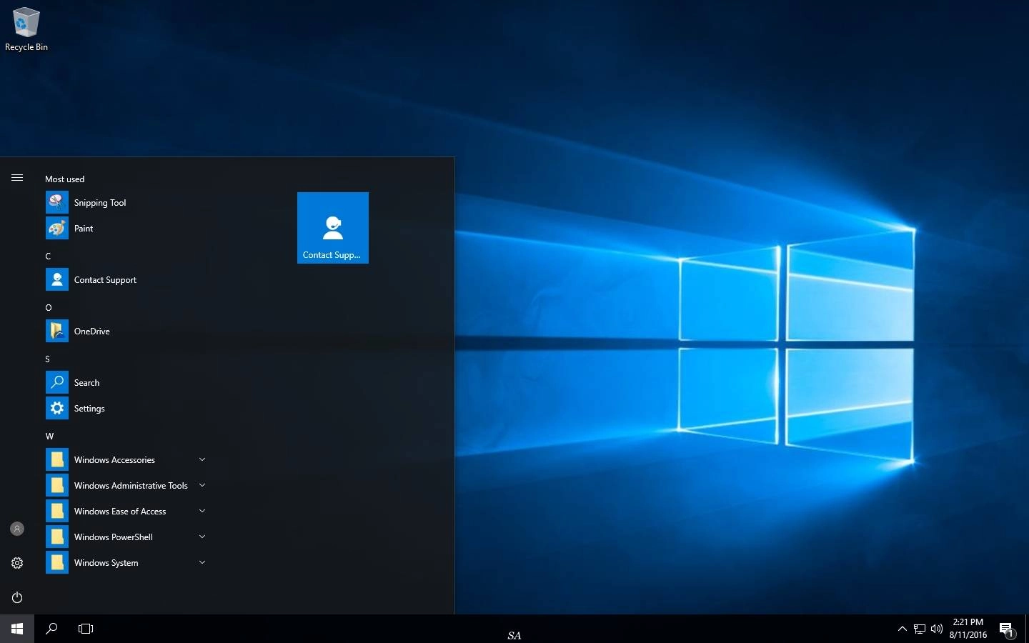Open Contact Support in the app list
Image resolution: width=1029 pixels, height=643 pixels.
tap(126, 280)
